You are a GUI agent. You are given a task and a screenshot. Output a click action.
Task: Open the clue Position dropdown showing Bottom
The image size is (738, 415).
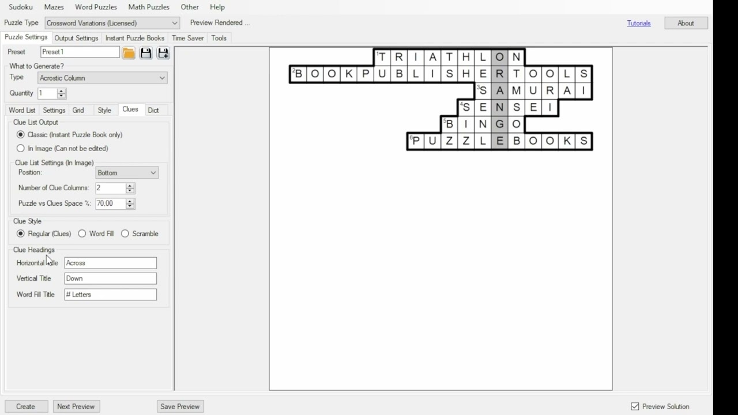[153, 172]
